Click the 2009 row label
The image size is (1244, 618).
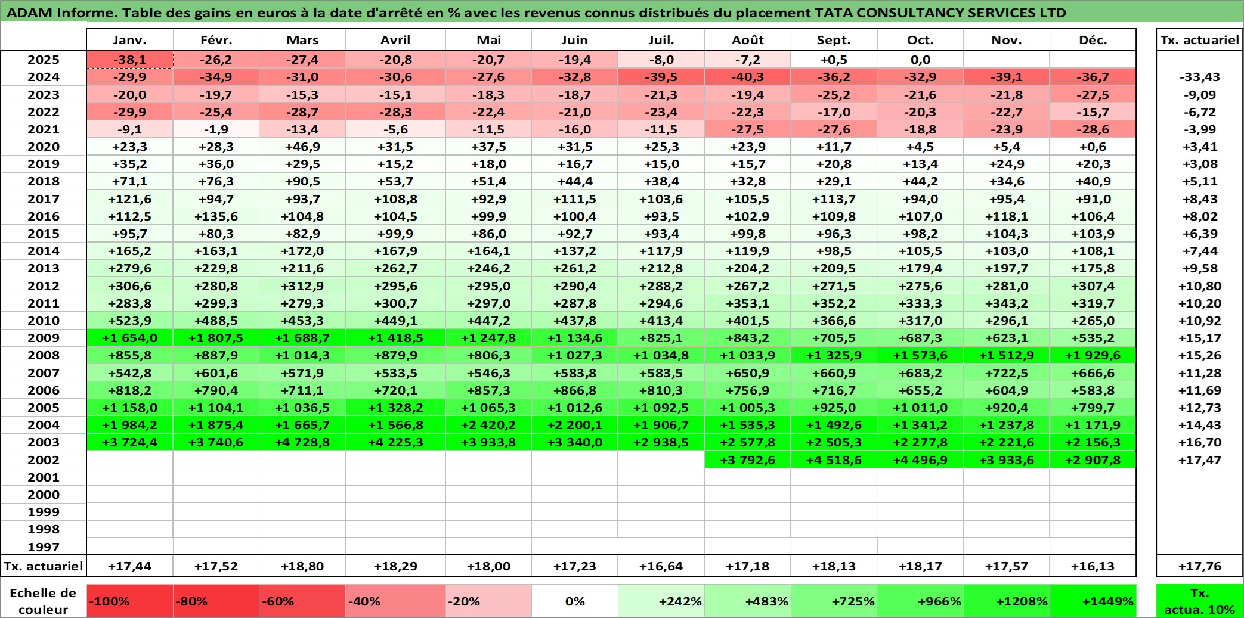pos(44,338)
